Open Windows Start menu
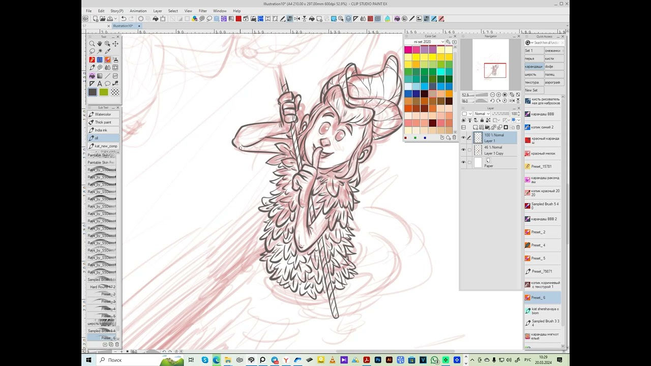 click(x=88, y=360)
